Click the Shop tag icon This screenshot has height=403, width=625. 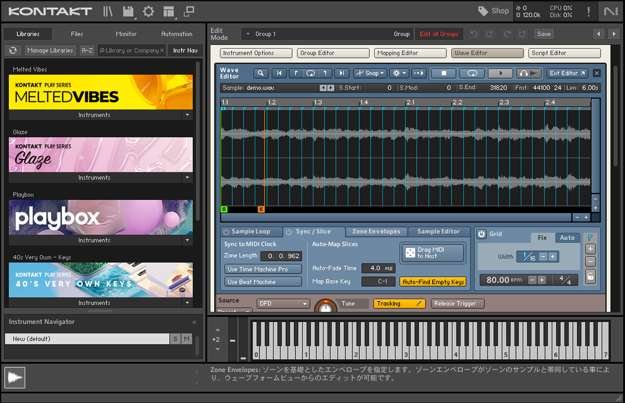(483, 11)
